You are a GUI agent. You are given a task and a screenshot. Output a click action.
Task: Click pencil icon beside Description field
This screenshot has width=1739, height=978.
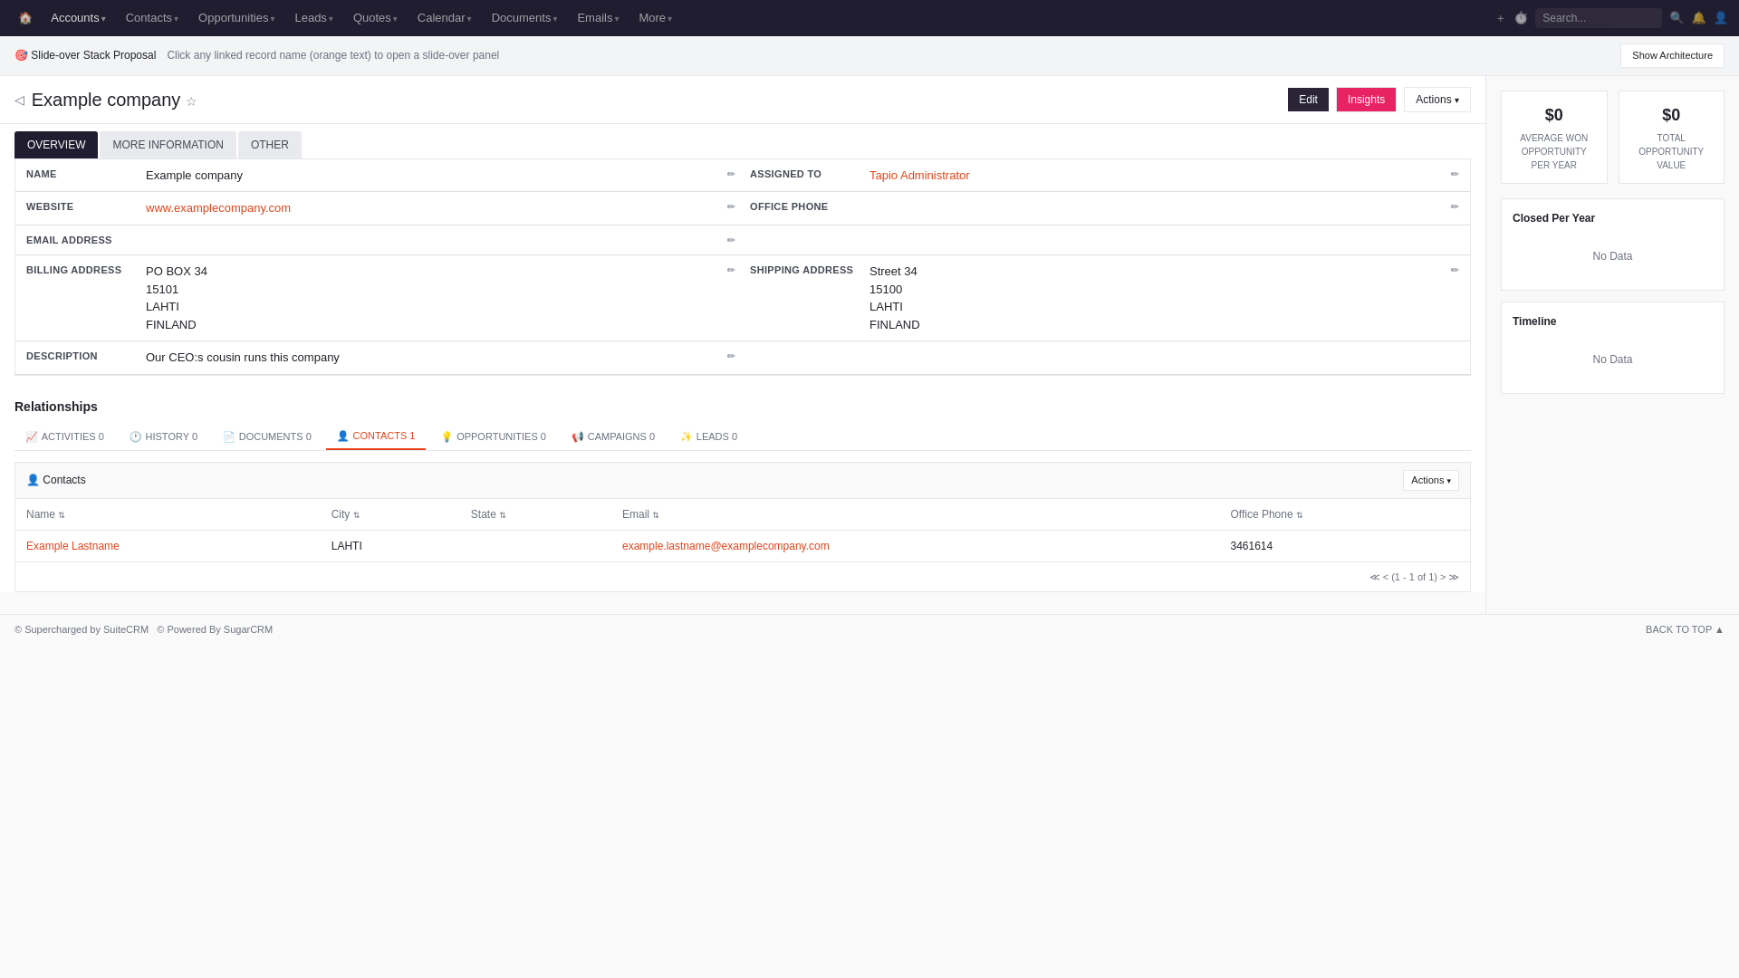pyautogui.click(x=731, y=357)
